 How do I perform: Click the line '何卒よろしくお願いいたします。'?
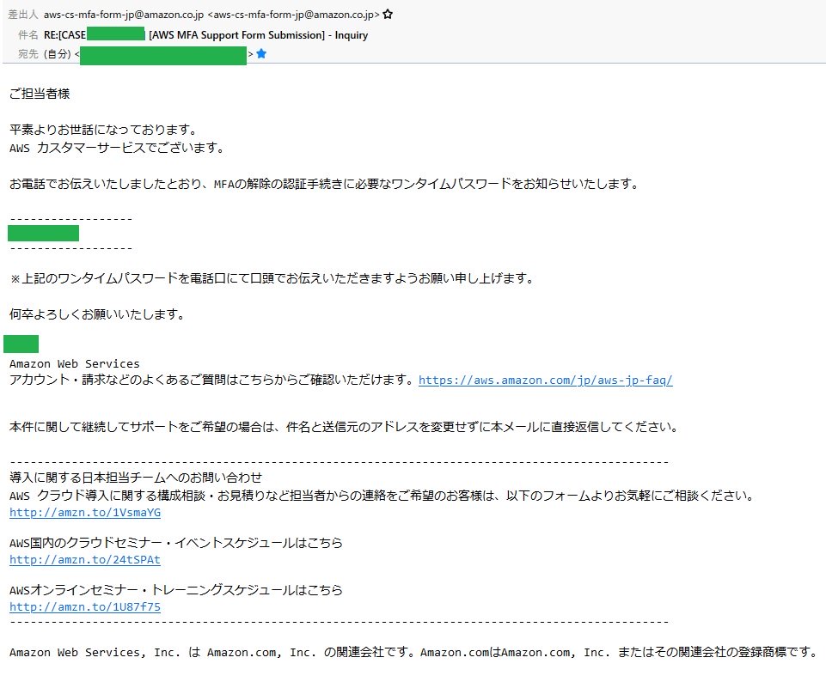click(x=97, y=314)
